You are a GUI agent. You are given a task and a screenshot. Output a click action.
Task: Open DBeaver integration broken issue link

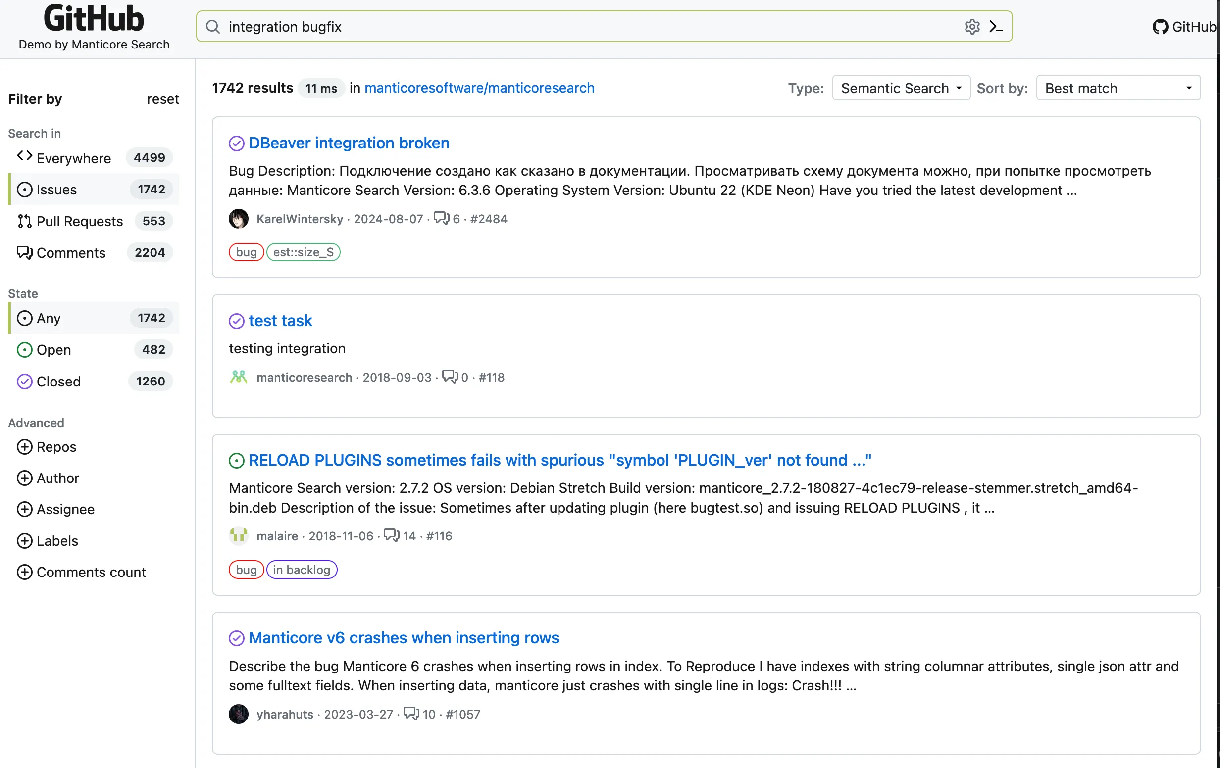(349, 143)
